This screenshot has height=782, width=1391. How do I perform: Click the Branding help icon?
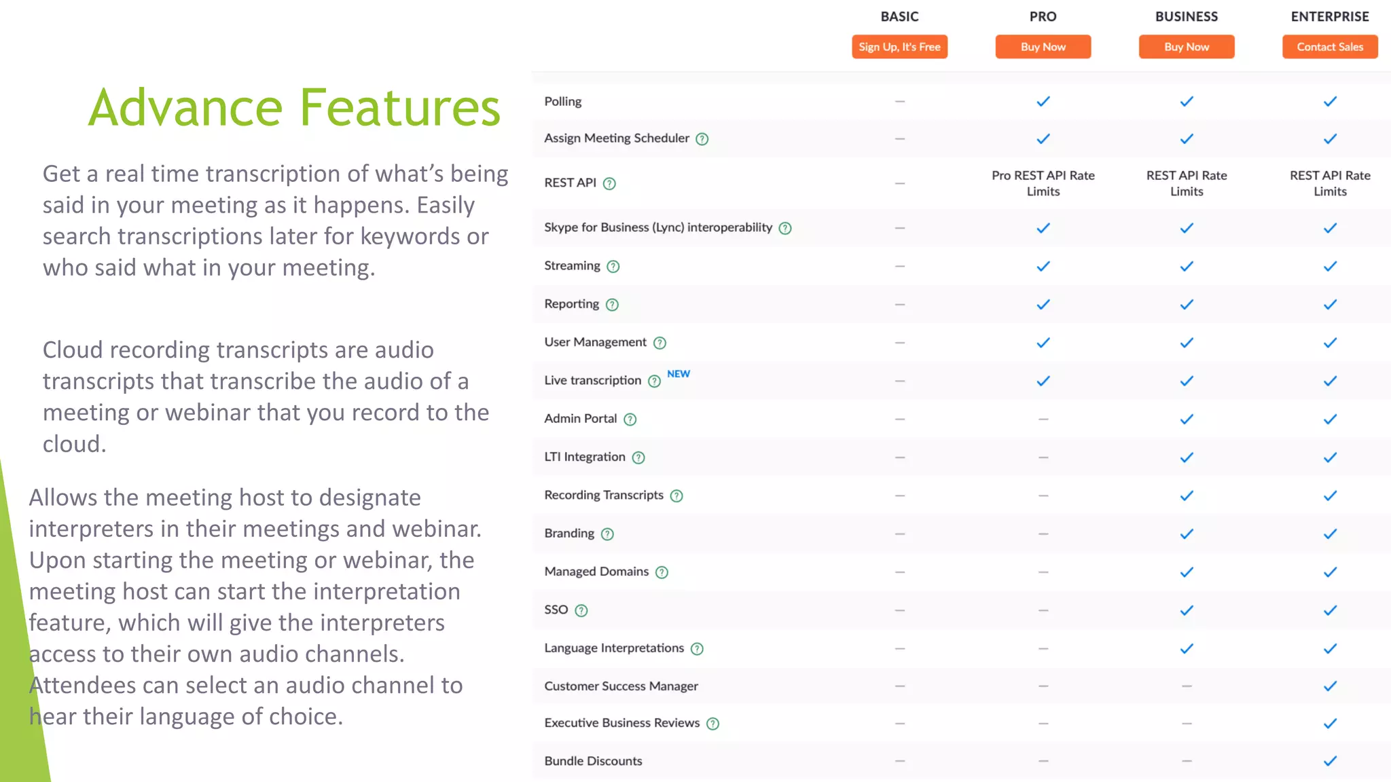pos(607,534)
